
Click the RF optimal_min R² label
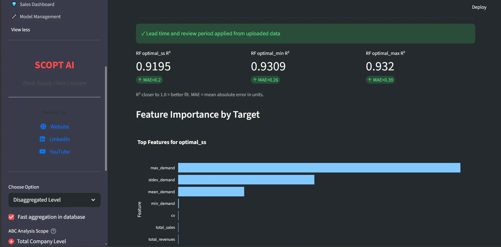click(270, 53)
